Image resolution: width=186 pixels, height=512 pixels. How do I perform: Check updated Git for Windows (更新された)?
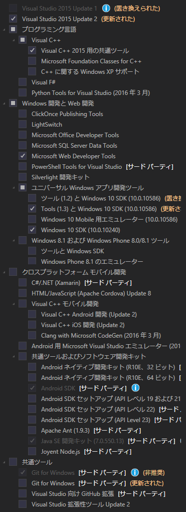click(x=23, y=483)
